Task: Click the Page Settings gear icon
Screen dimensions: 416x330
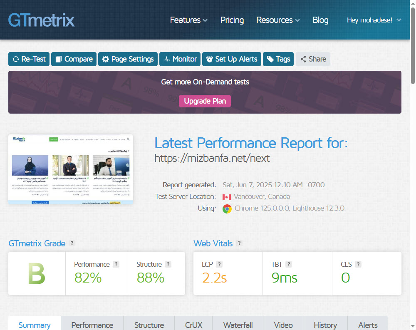Action: pos(106,59)
